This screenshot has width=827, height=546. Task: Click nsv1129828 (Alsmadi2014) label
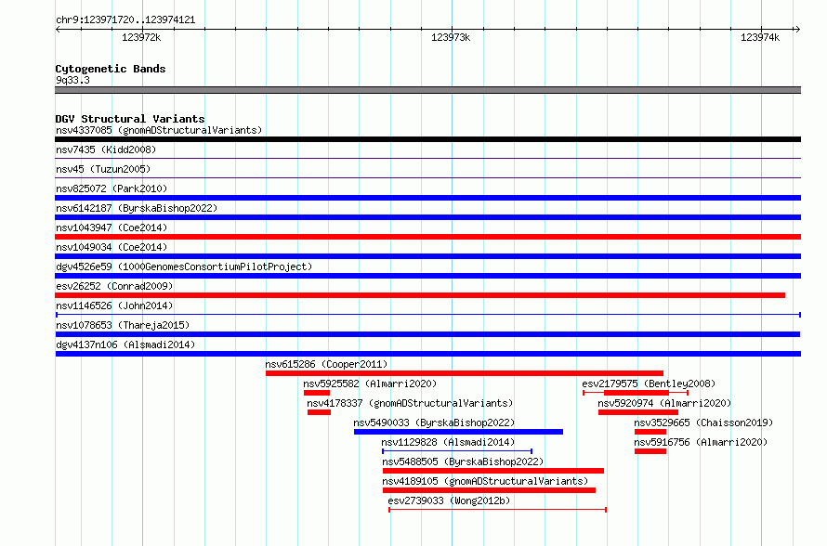448,442
